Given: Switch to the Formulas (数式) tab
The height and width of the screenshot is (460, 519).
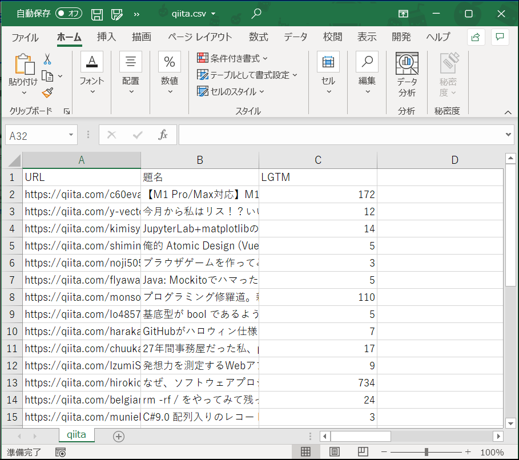Looking at the screenshot, I should [x=259, y=37].
